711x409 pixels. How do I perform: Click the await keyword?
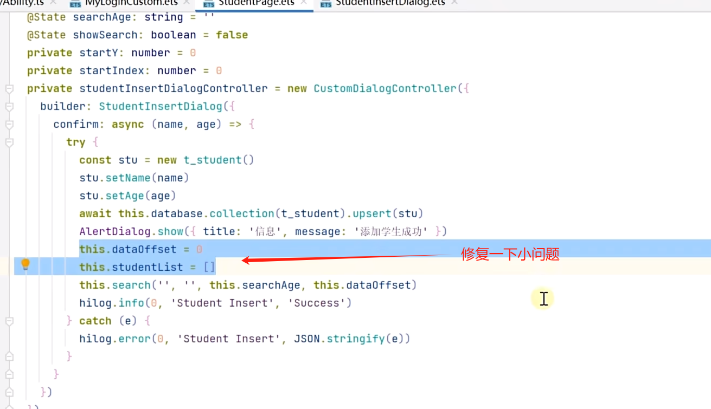[x=95, y=213]
